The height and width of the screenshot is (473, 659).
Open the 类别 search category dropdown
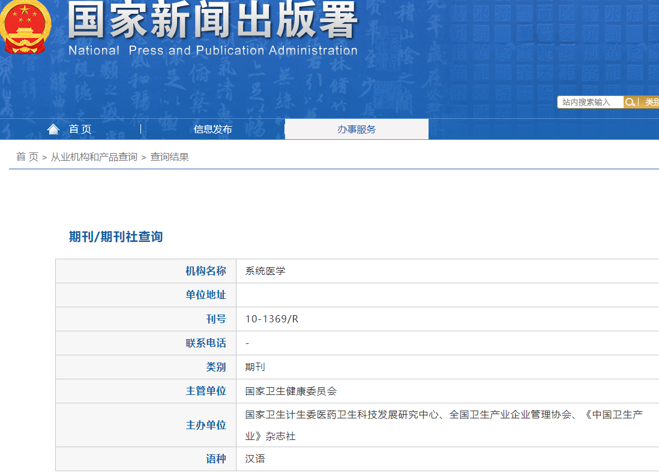tap(651, 102)
